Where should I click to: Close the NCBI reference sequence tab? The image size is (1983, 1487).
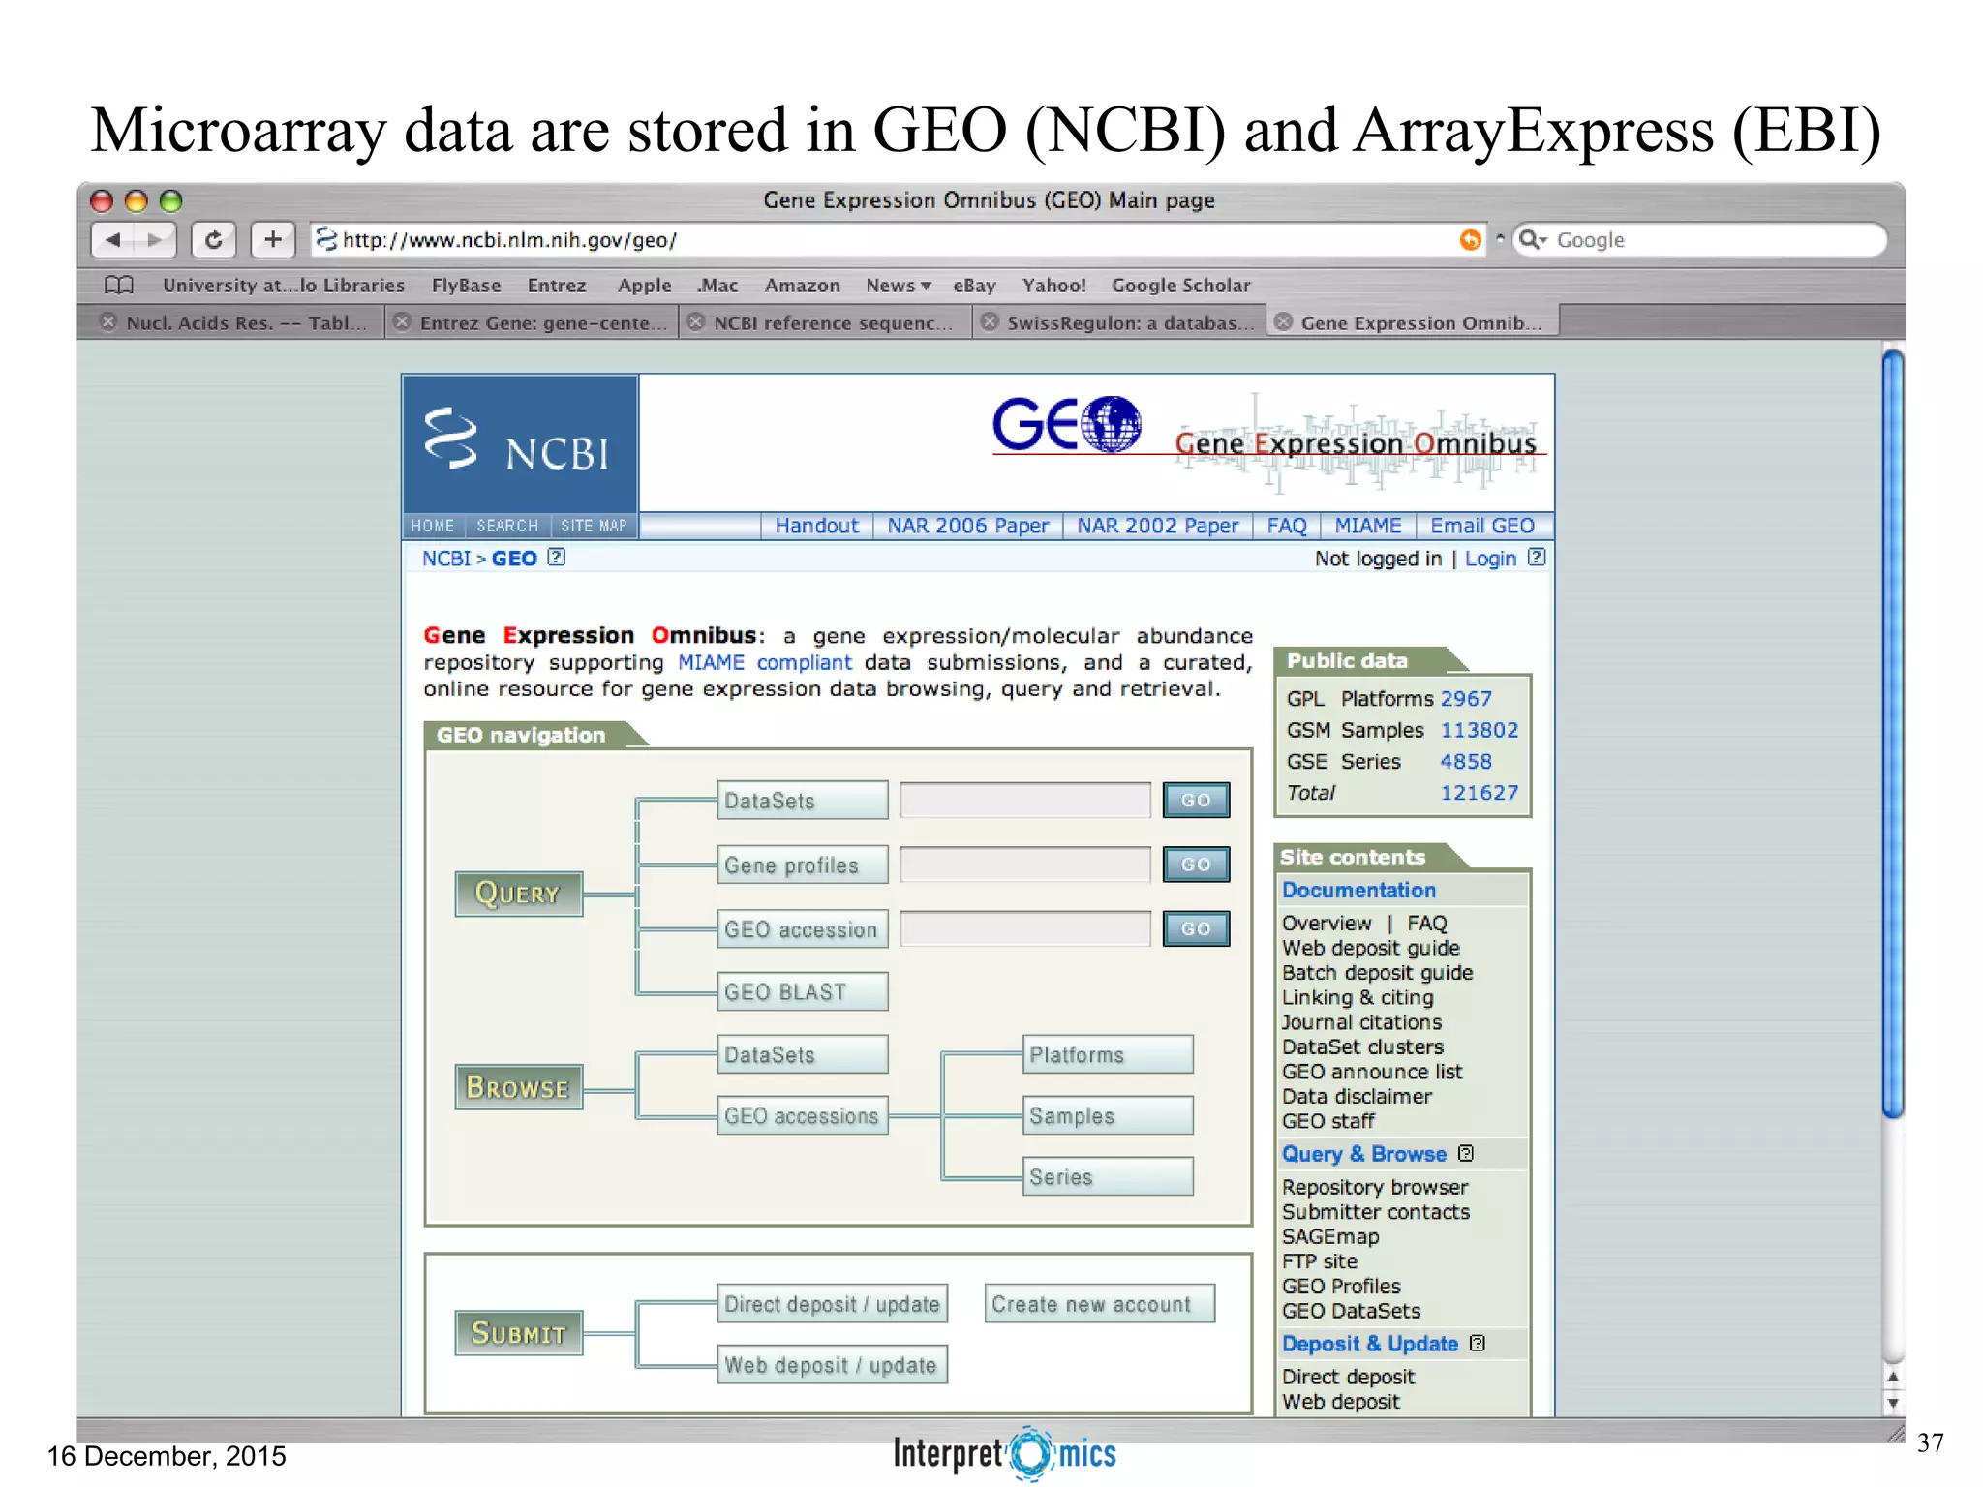[x=695, y=322]
